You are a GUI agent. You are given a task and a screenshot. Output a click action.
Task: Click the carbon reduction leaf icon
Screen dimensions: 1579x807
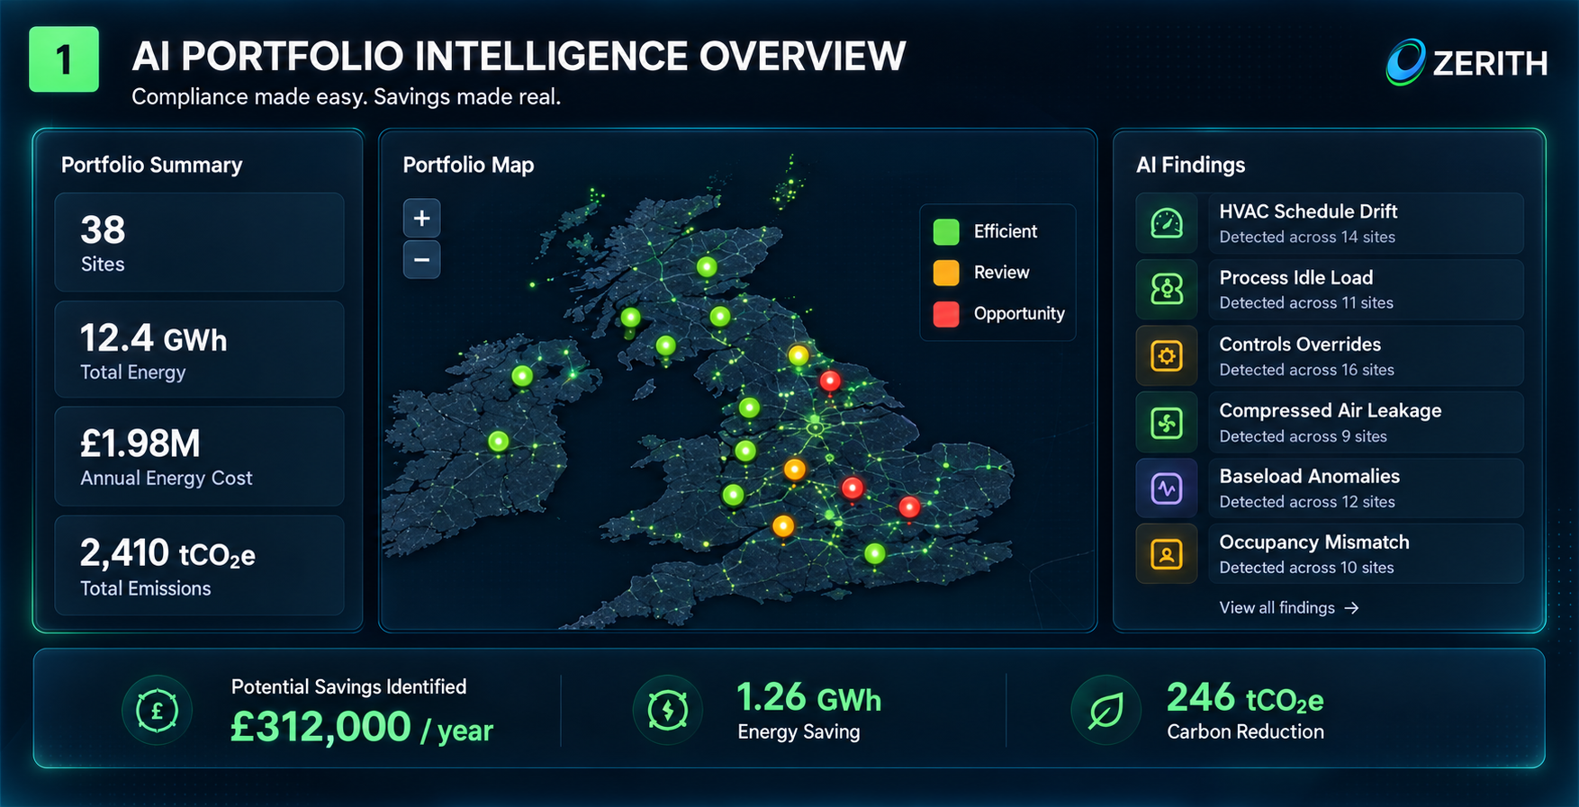(1105, 711)
